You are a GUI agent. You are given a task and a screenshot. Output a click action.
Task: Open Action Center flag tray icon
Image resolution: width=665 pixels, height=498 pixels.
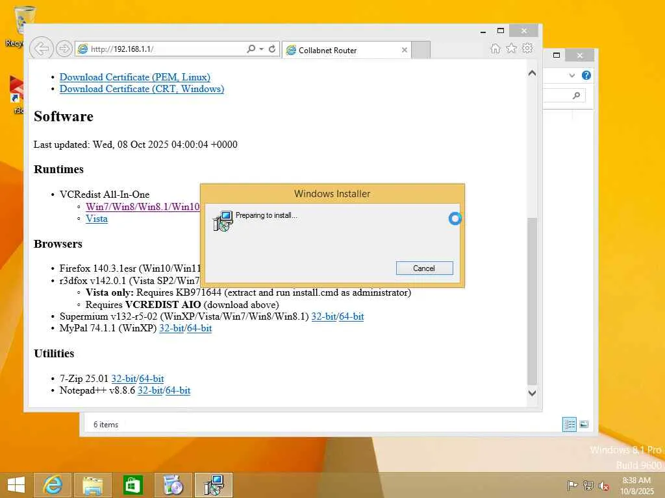(572, 485)
